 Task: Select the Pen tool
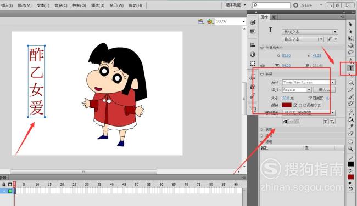coord(350,60)
